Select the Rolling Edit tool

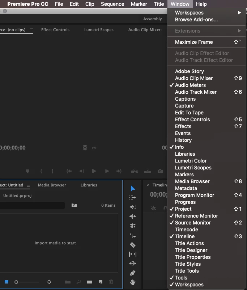[x=133, y=226]
